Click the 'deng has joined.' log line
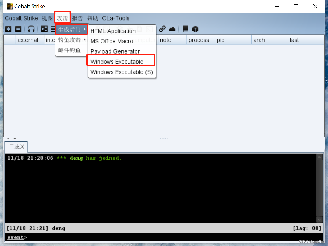The width and height of the screenshot is (328, 246). point(65,158)
